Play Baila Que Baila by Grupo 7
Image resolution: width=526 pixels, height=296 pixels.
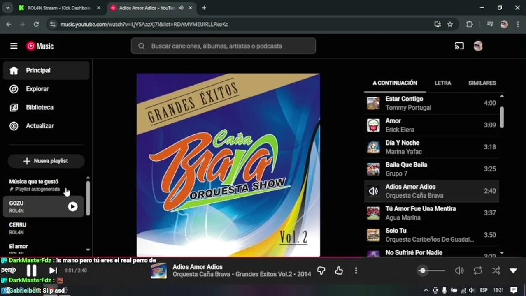pyautogui.click(x=431, y=169)
